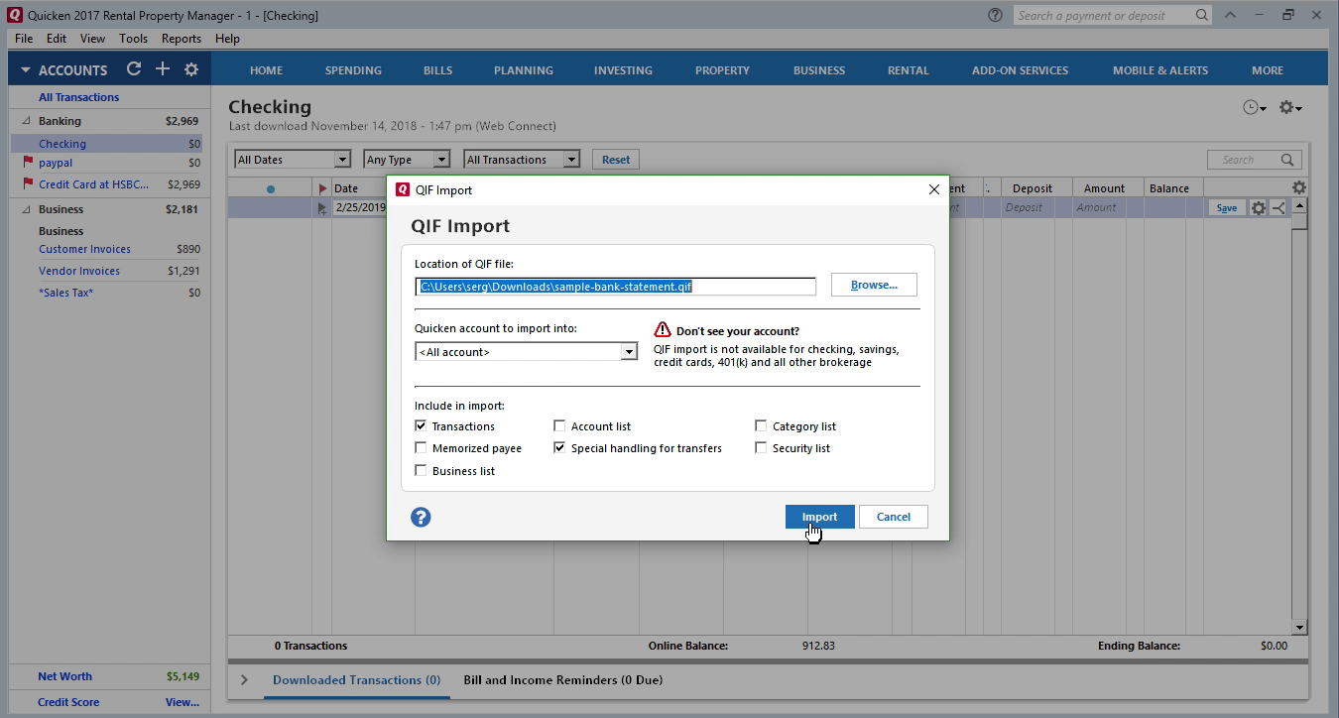Open the All Transactions filter dropdown
This screenshot has width=1339, height=718.
tap(522, 160)
